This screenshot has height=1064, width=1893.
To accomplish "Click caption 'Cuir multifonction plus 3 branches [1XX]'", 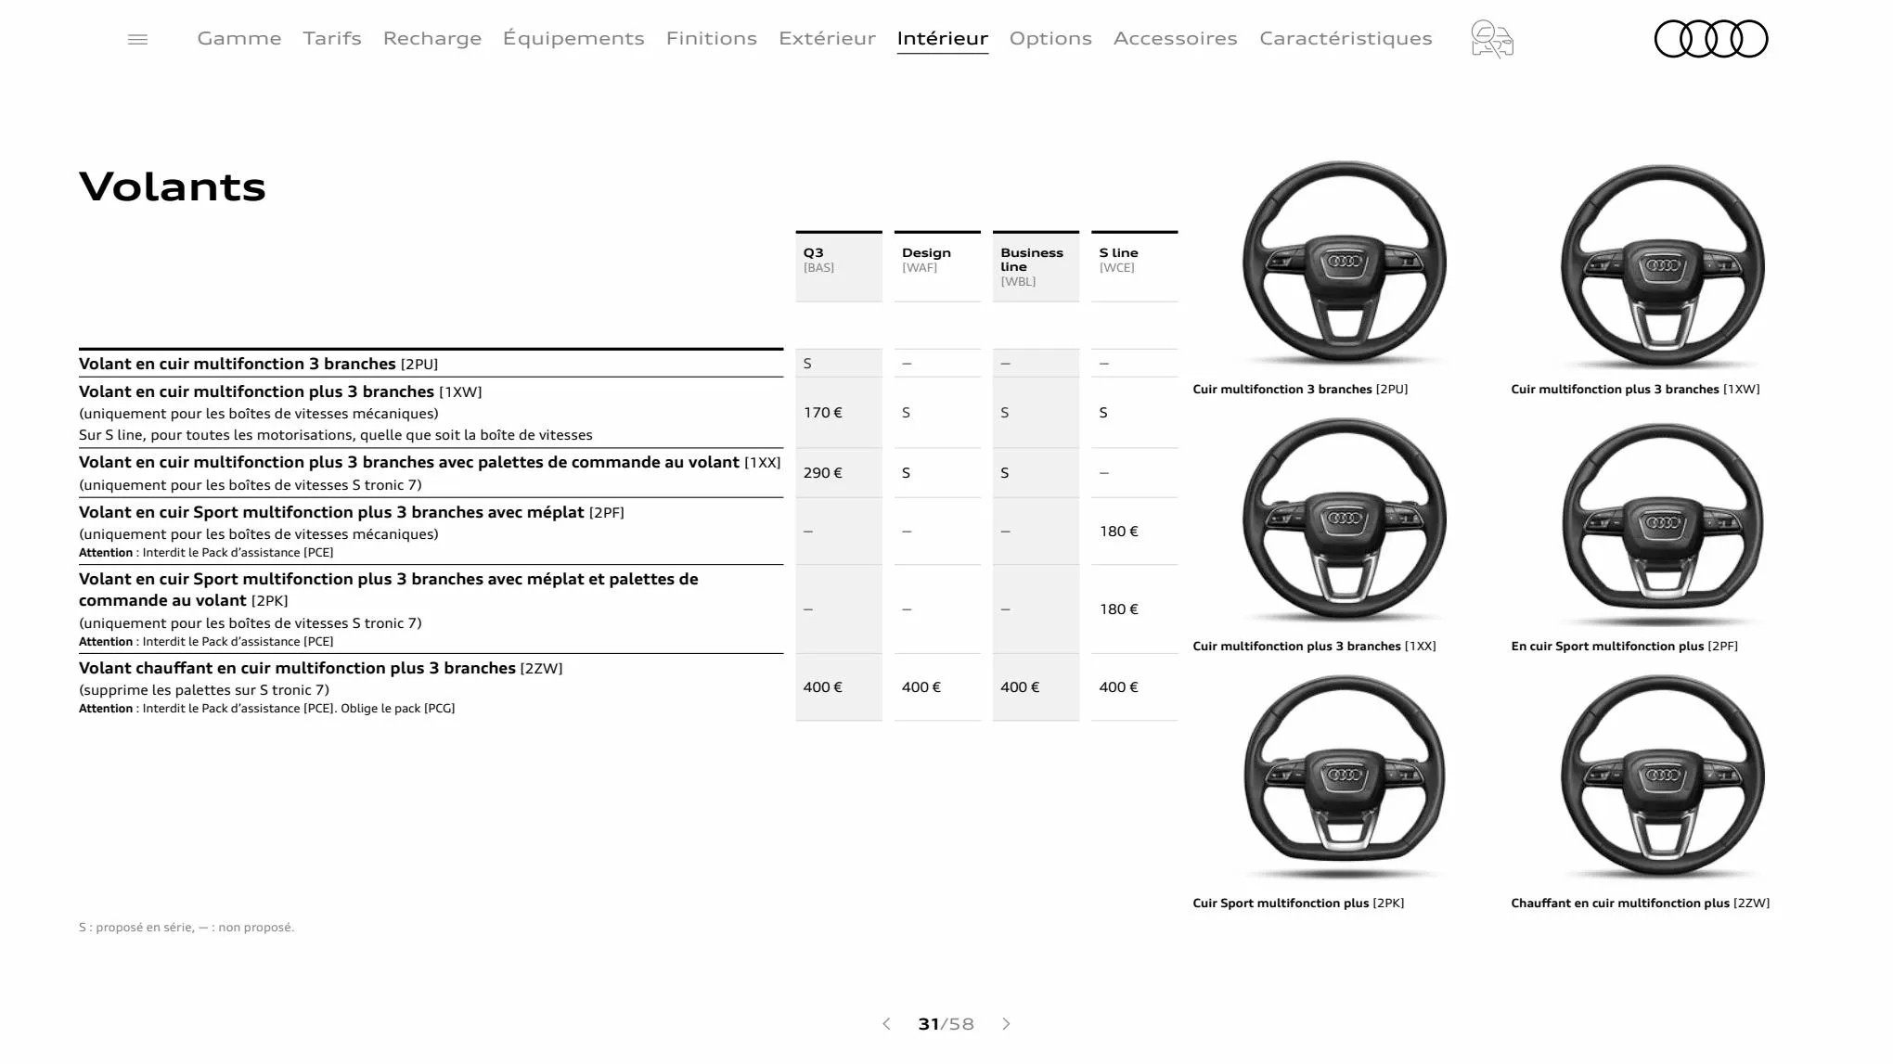I will pos(1314,647).
